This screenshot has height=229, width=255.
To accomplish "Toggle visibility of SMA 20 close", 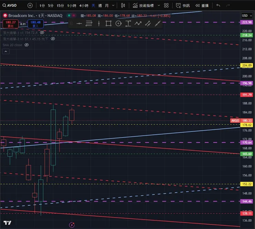I will tap(27, 45).
